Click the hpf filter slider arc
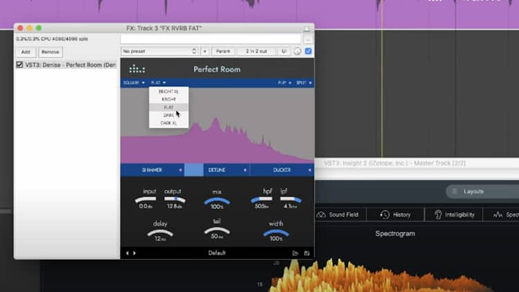 coord(262,199)
